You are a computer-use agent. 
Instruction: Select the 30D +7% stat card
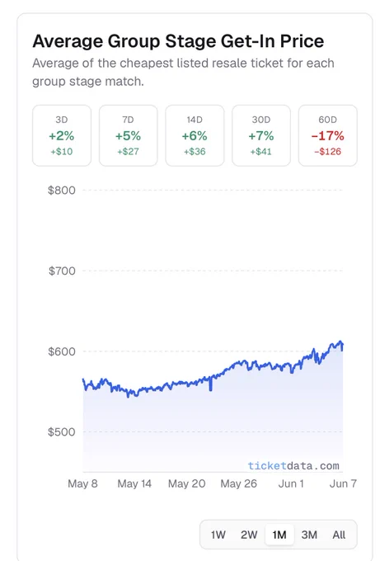coord(261,135)
